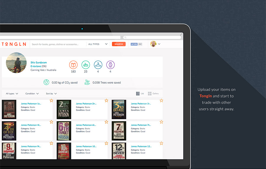Screen dimensions: 266x169
Task: Click the user avatar in header
Action: point(153,44)
